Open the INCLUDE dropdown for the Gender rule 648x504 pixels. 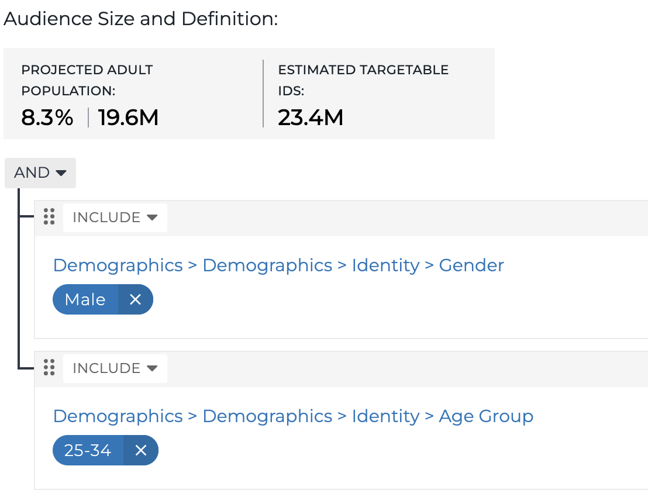coord(115,218)
